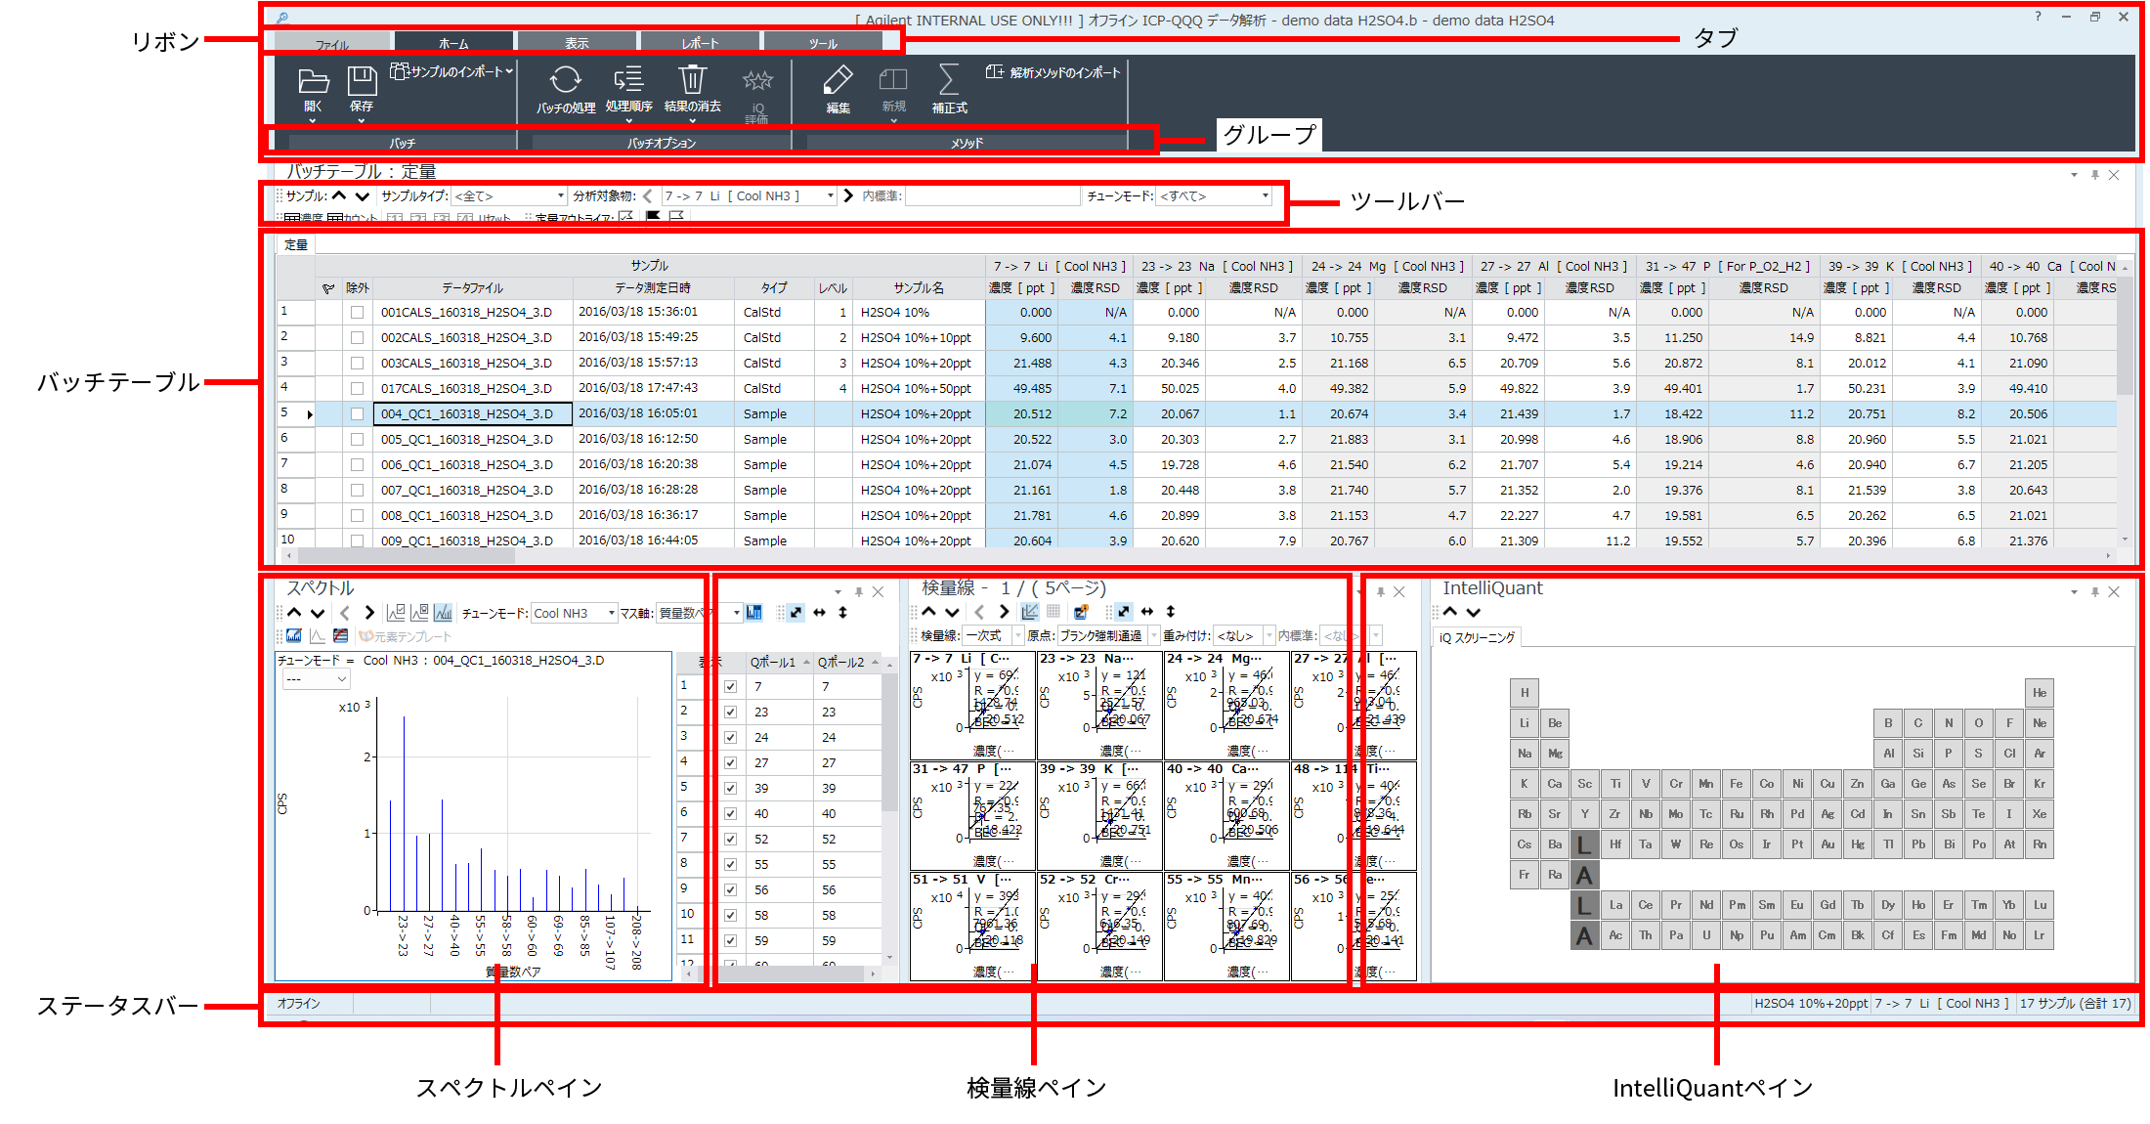Click the bar-graph display icon in spectrum toolbar
This screenshot has width=2150, height=1124.
(443, 613)
